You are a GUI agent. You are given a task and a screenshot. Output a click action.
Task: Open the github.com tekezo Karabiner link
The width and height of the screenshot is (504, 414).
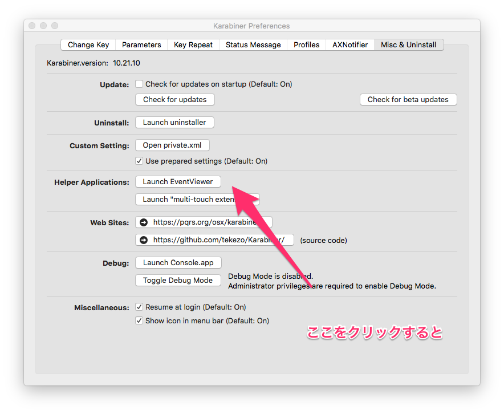coord(215,240)
